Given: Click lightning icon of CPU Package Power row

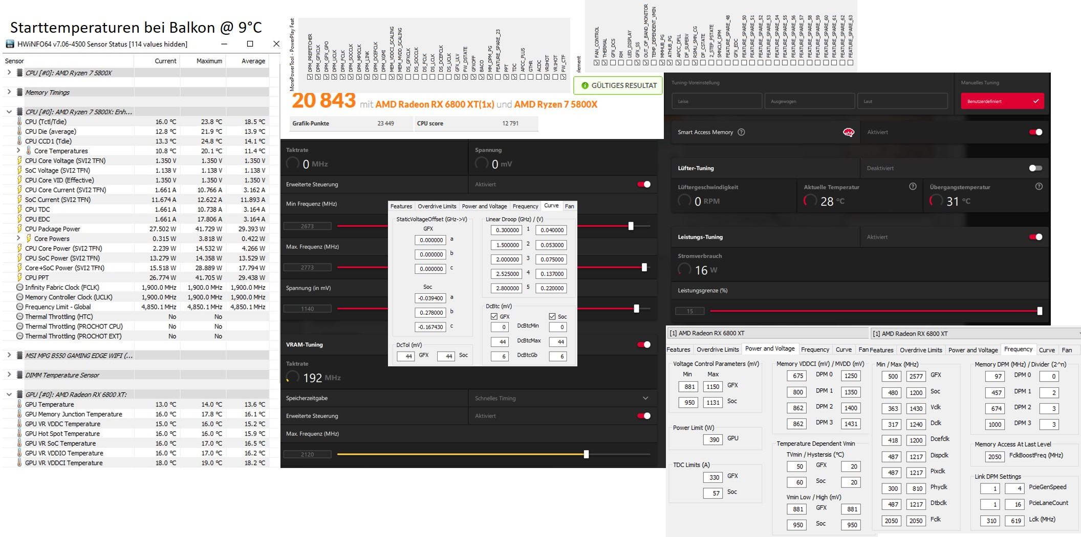Looking at the screenshot, I should point(19,229).
